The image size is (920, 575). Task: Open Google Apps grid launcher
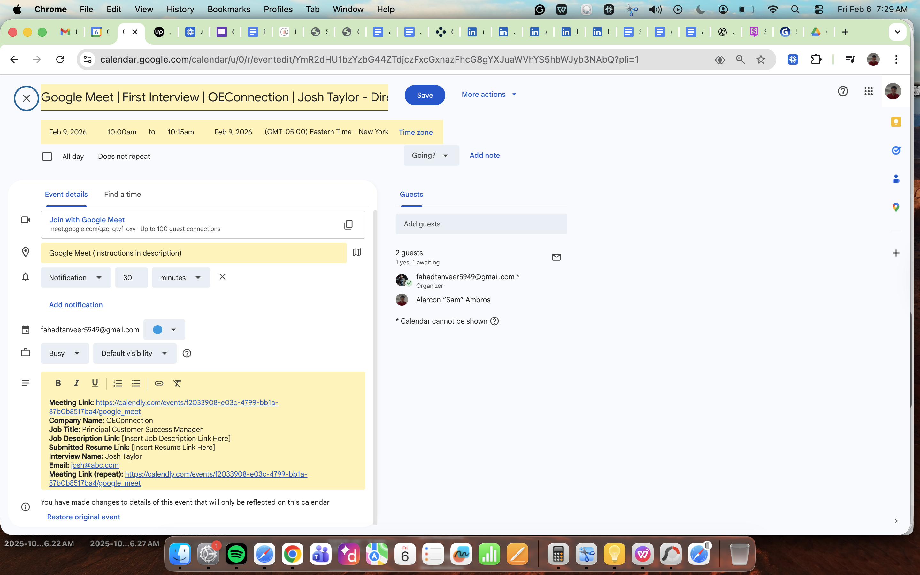868,91
